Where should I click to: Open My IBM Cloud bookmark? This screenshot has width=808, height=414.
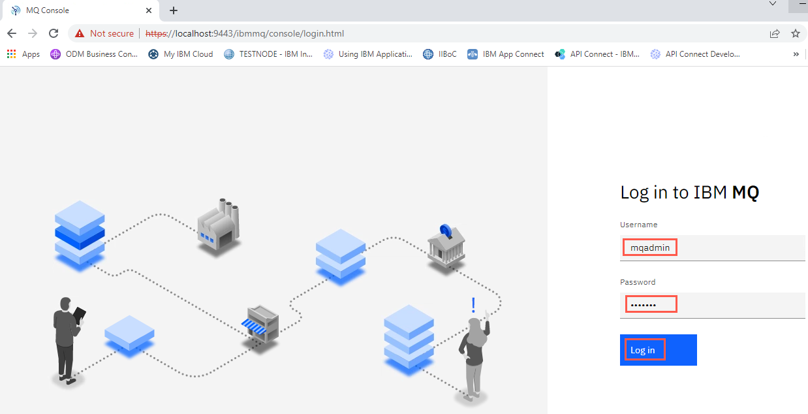coord(181,54)
